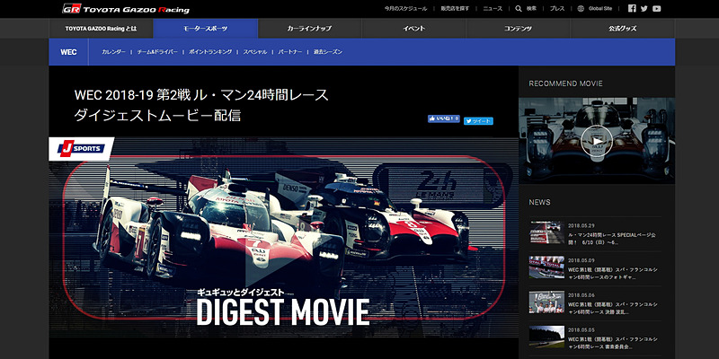
Task: Open the 公式グッズ tab
Action: [623, 29]
